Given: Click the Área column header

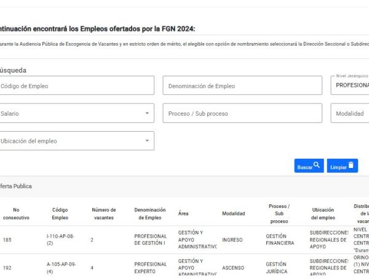Looking at the screenshot, I should (183, 214).
